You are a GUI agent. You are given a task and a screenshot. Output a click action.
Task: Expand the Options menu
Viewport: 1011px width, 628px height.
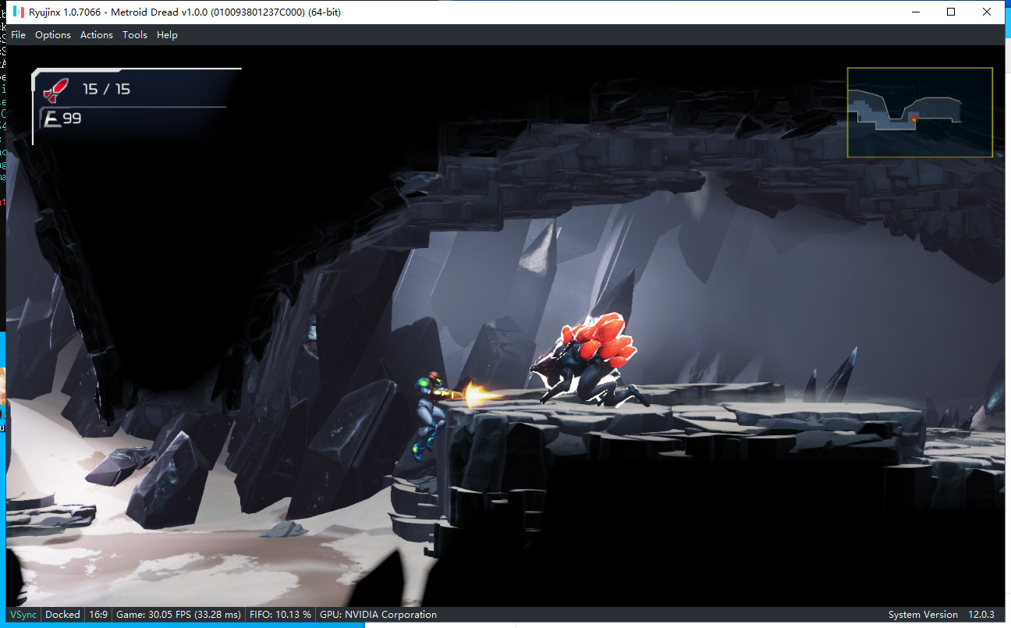53,35
